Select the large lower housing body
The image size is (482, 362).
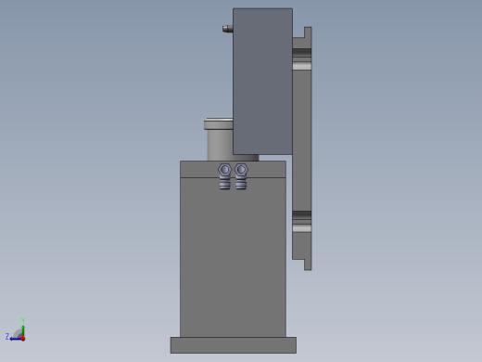(x=233, y=257)
